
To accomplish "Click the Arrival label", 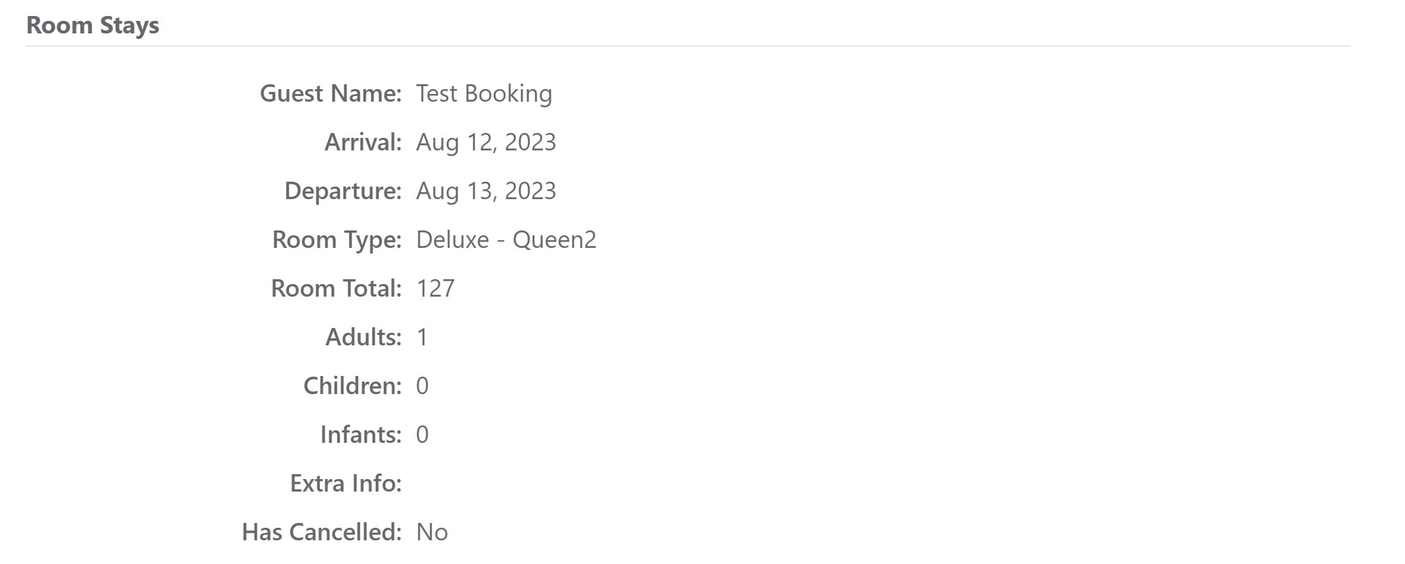I will [x=363, y=142].
